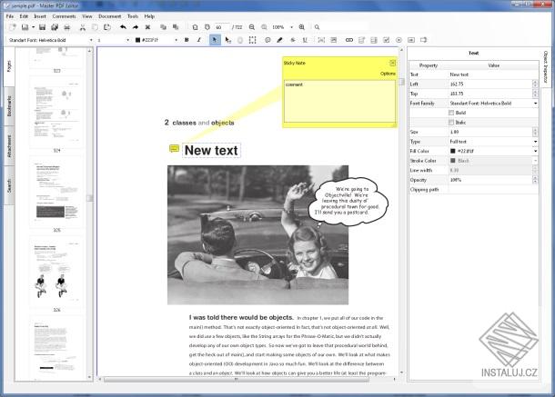Click the Sticky Note comment text area

[339, 101]
